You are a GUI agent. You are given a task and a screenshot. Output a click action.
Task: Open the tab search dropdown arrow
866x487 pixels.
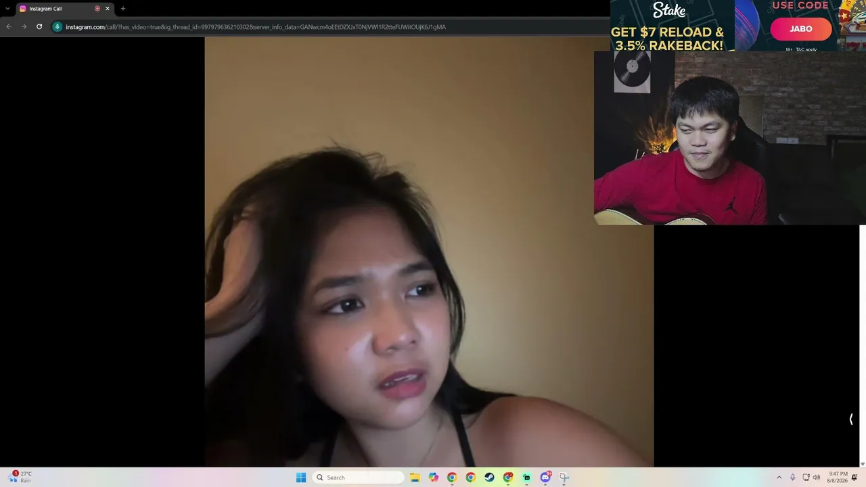8,9
